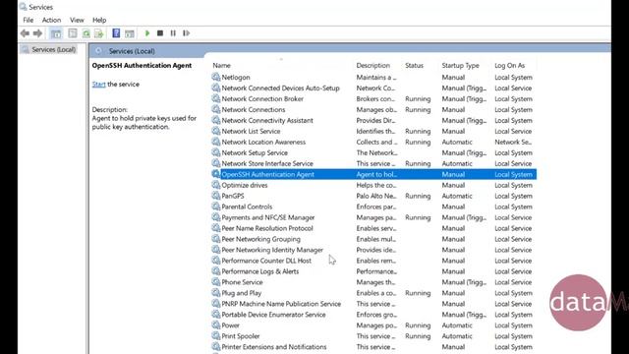Open the View menu
This screenshot has width=629, height=354.
click(x=77, y=20)
